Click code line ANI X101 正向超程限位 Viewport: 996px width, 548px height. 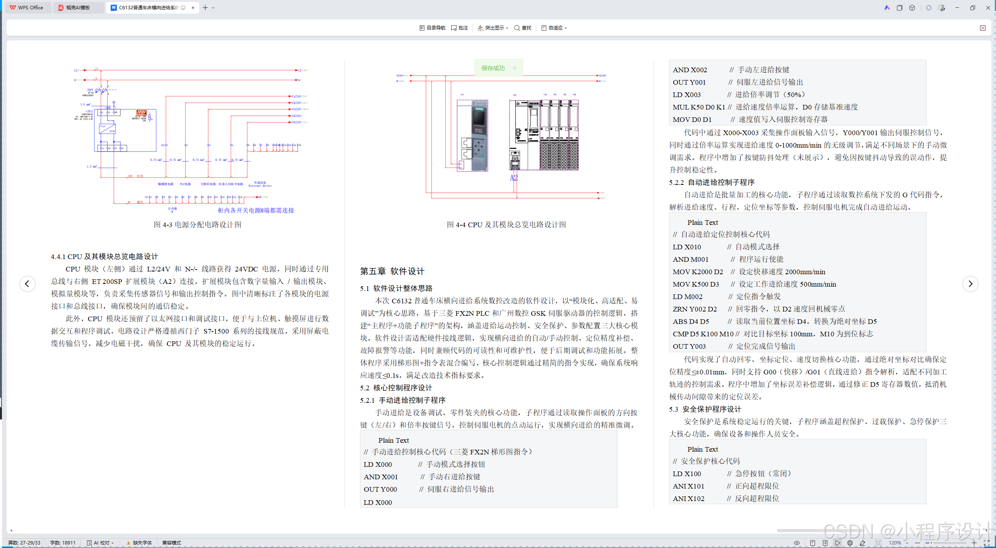[x=726, y=486]
